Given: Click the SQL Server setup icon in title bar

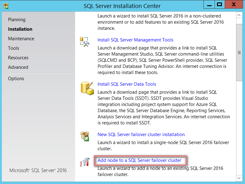Looking at the screenshot, I should 6,6.
